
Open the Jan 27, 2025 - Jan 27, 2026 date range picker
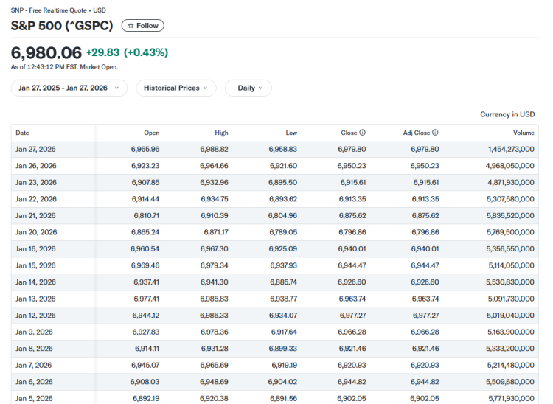click(x=69, y=88)
